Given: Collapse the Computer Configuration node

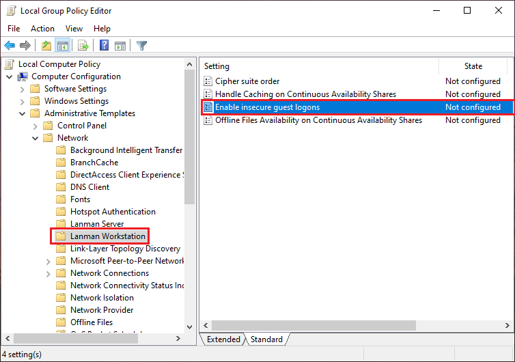Looking at the screenshot, I should pos(10,76).
